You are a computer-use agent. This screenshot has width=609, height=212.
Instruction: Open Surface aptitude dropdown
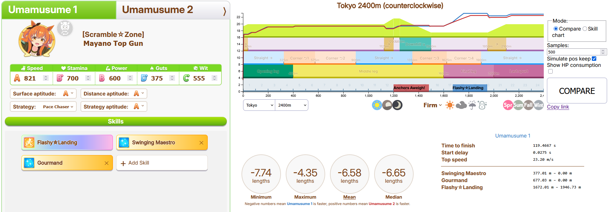(x=43, y=94)
